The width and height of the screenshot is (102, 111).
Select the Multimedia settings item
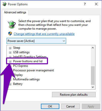click(27, 79)
